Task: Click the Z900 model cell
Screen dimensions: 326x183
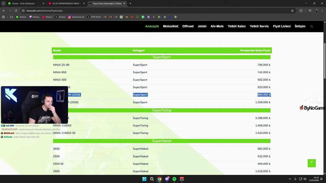Action: pos(56,171)
